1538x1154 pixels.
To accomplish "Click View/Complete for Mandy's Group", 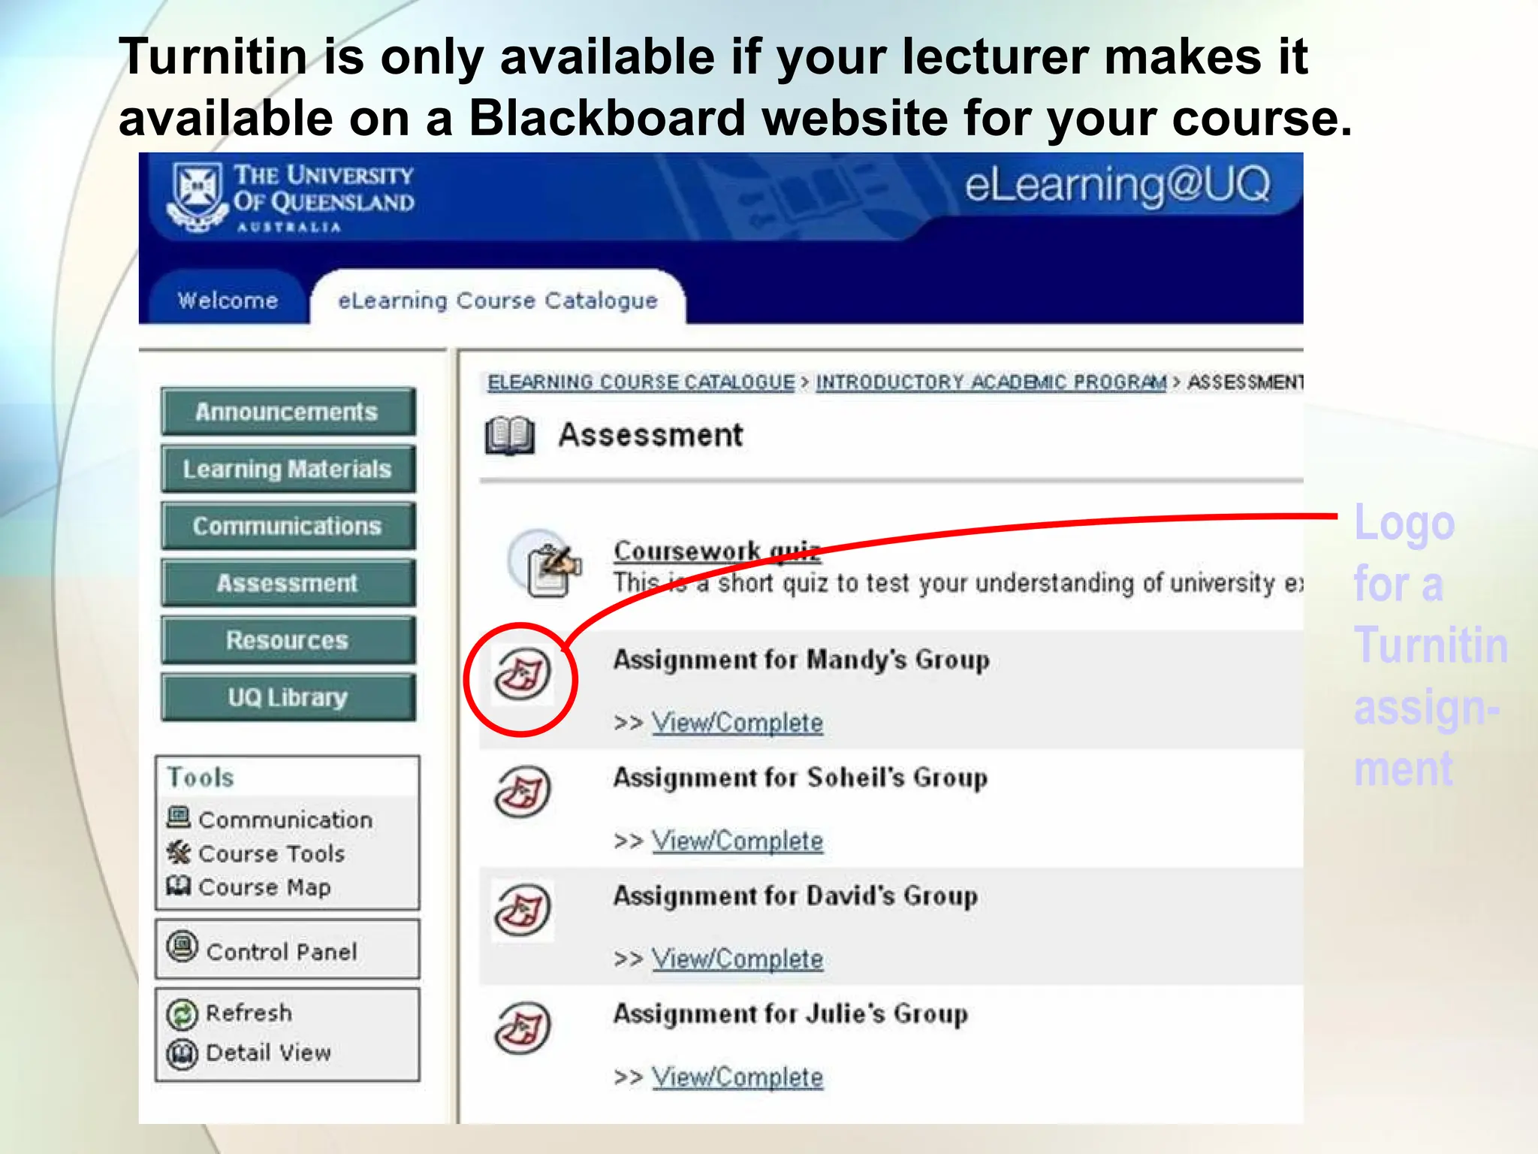I will (737, 723).
